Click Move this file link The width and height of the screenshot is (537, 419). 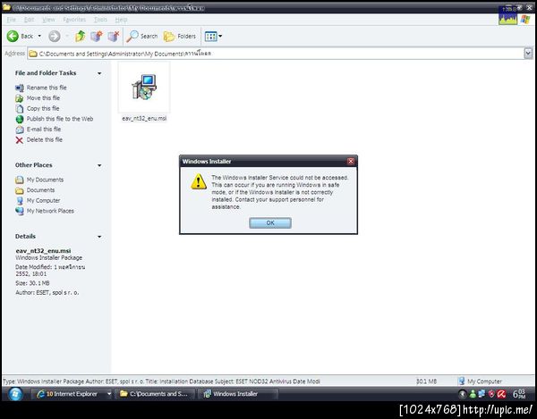pos(43,97)
